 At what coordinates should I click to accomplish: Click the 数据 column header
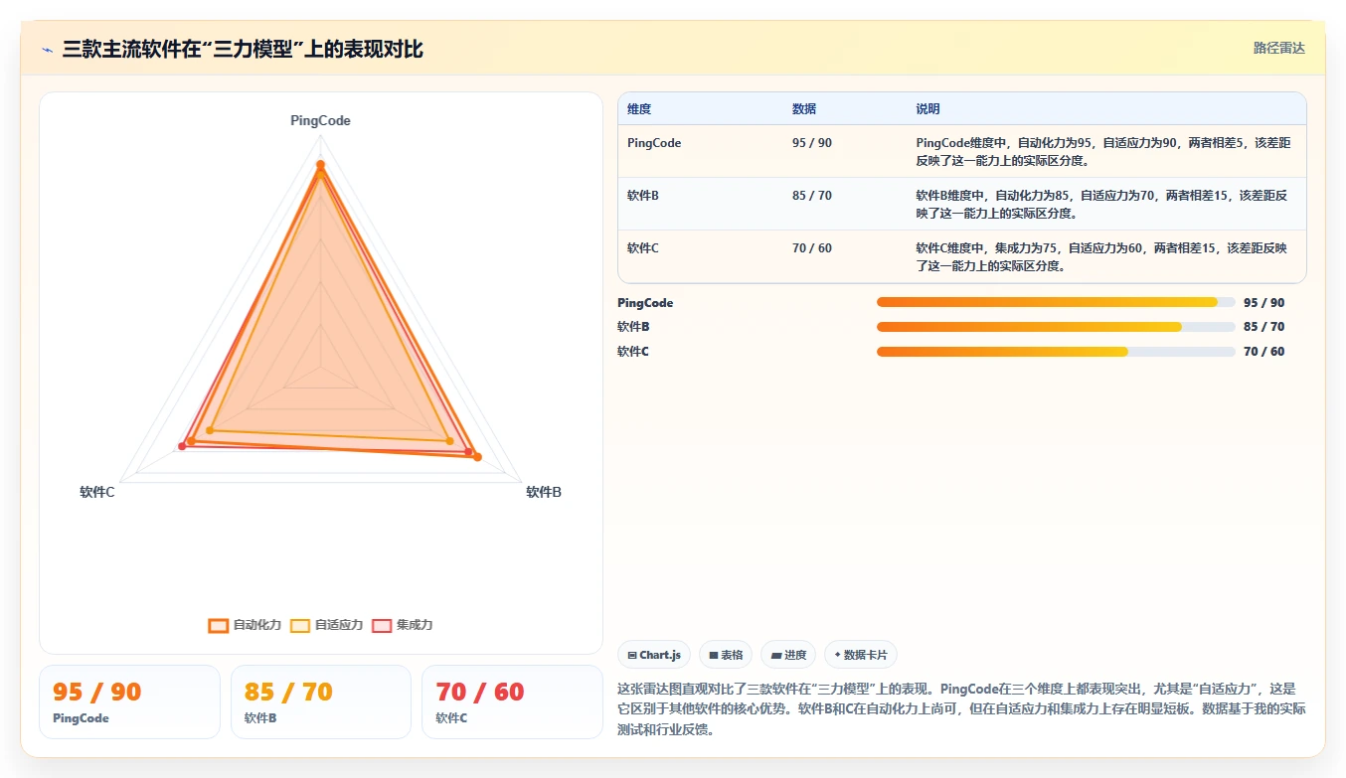(x=804, y=109)
